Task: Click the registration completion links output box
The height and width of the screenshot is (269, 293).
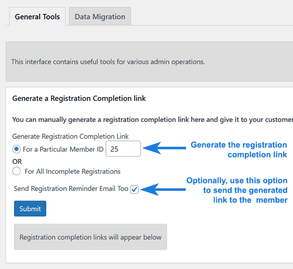Action: (x=90, y=237)
